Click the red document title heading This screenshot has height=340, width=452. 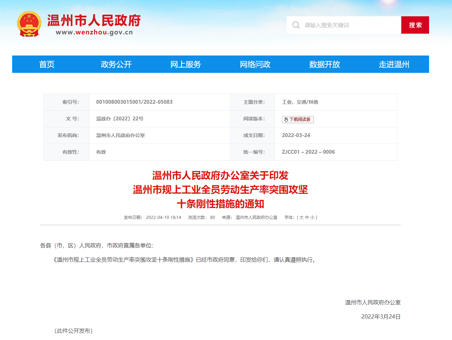coord(220,190)
